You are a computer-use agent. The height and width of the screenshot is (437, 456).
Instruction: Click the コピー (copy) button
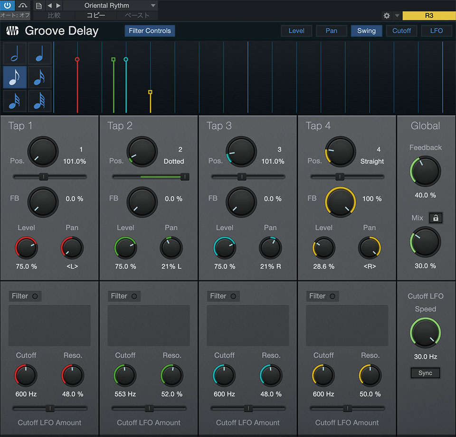pyautogui.click(x=96, y=15)
